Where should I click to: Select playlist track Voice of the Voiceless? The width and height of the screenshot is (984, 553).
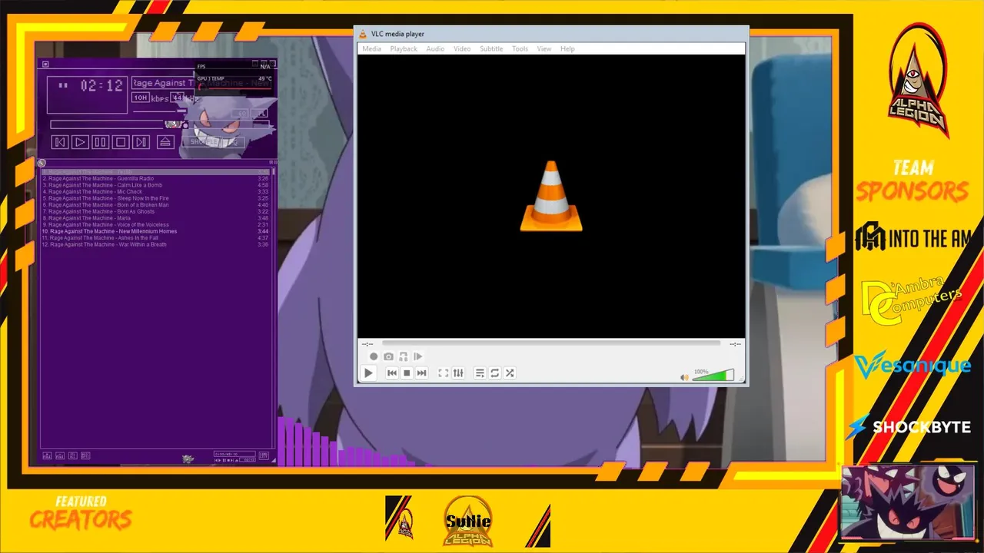[155, 224]
